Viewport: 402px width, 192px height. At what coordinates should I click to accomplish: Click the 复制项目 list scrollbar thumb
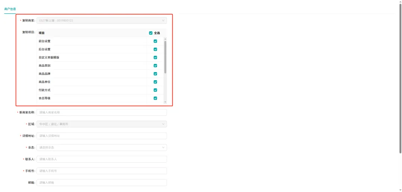tap(165, 57)
